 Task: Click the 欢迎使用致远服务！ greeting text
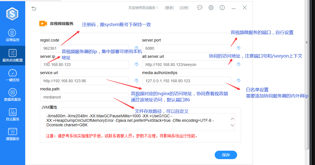pos(144,8)
